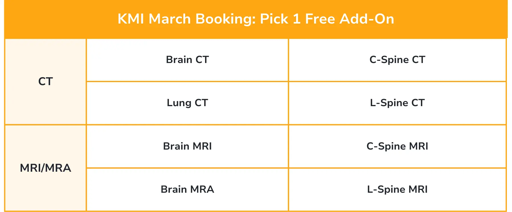This screenshot has width=512, height=212.
Task: Click the word Free in the banner
Action: [x=320, y=19]
